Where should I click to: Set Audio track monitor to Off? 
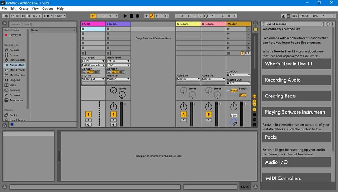[x=122, y=72]
